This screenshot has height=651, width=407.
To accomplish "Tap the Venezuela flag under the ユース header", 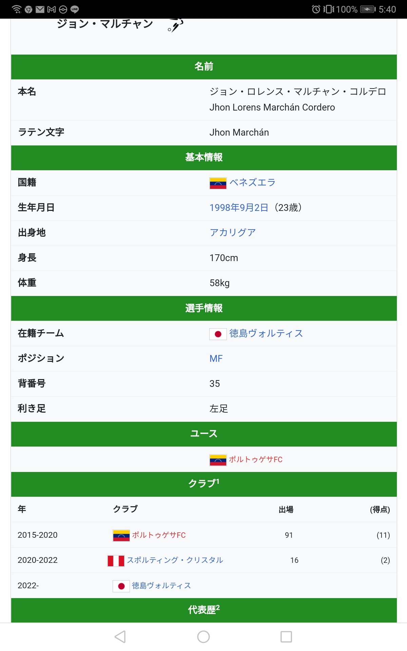I will pyautogui.click(x=218, y=460).
